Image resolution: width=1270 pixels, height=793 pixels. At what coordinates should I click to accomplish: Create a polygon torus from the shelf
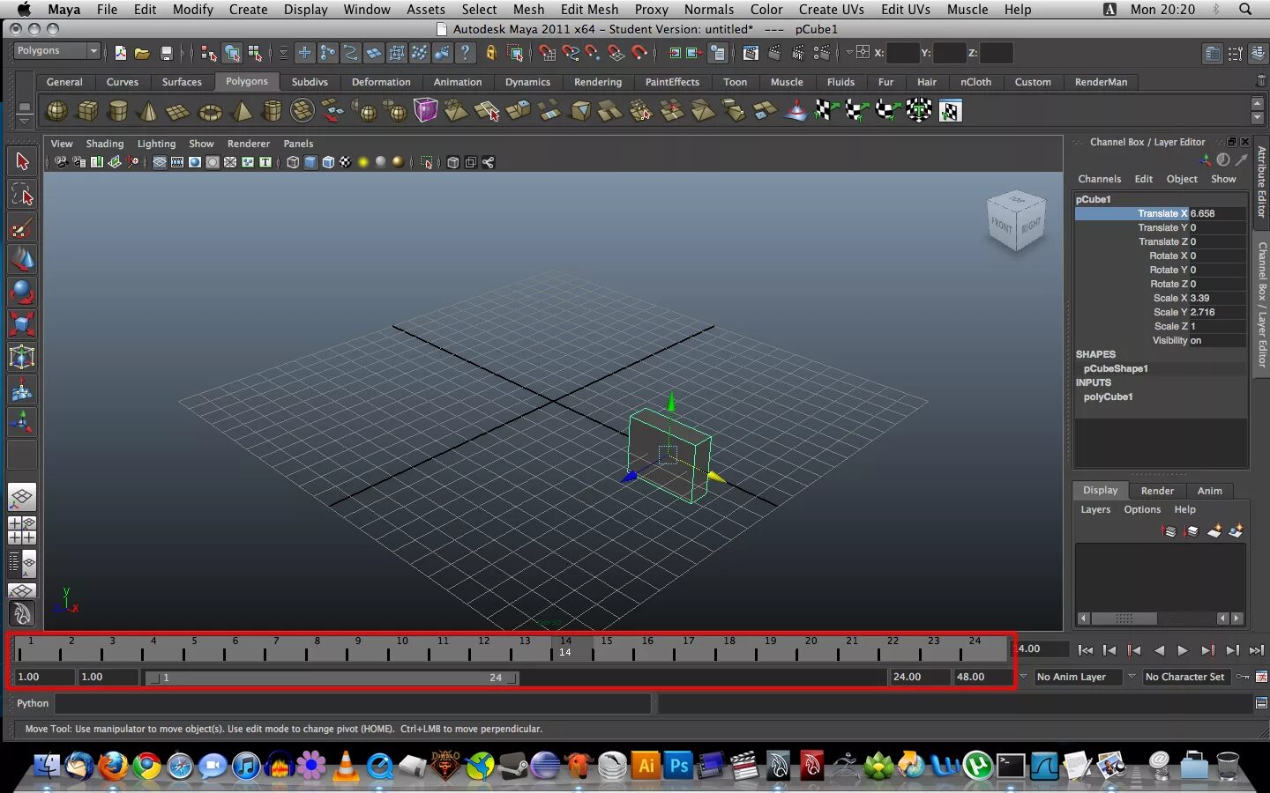pos(210,111)
